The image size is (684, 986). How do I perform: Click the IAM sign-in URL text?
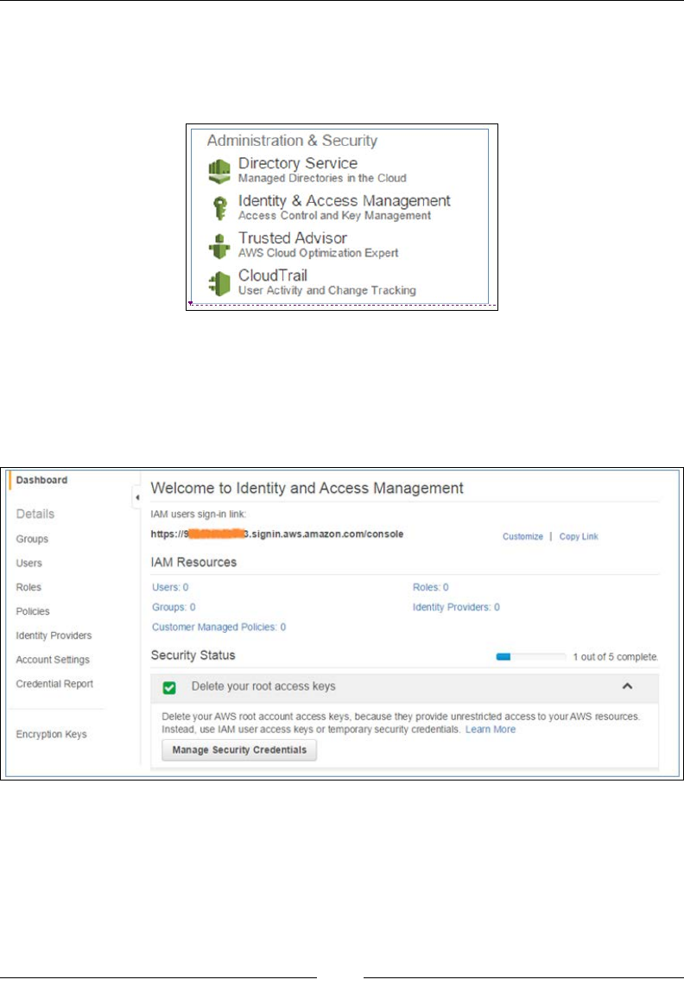tap(277, 534)
